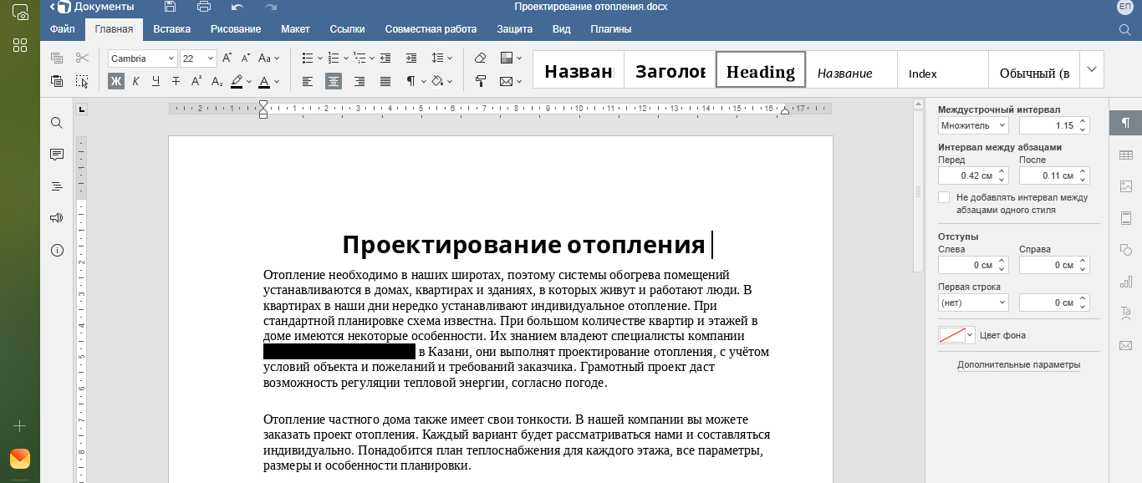Screen dimensions: 1142x483
Task: Justify the paragraph text
Action: point(385,81)
